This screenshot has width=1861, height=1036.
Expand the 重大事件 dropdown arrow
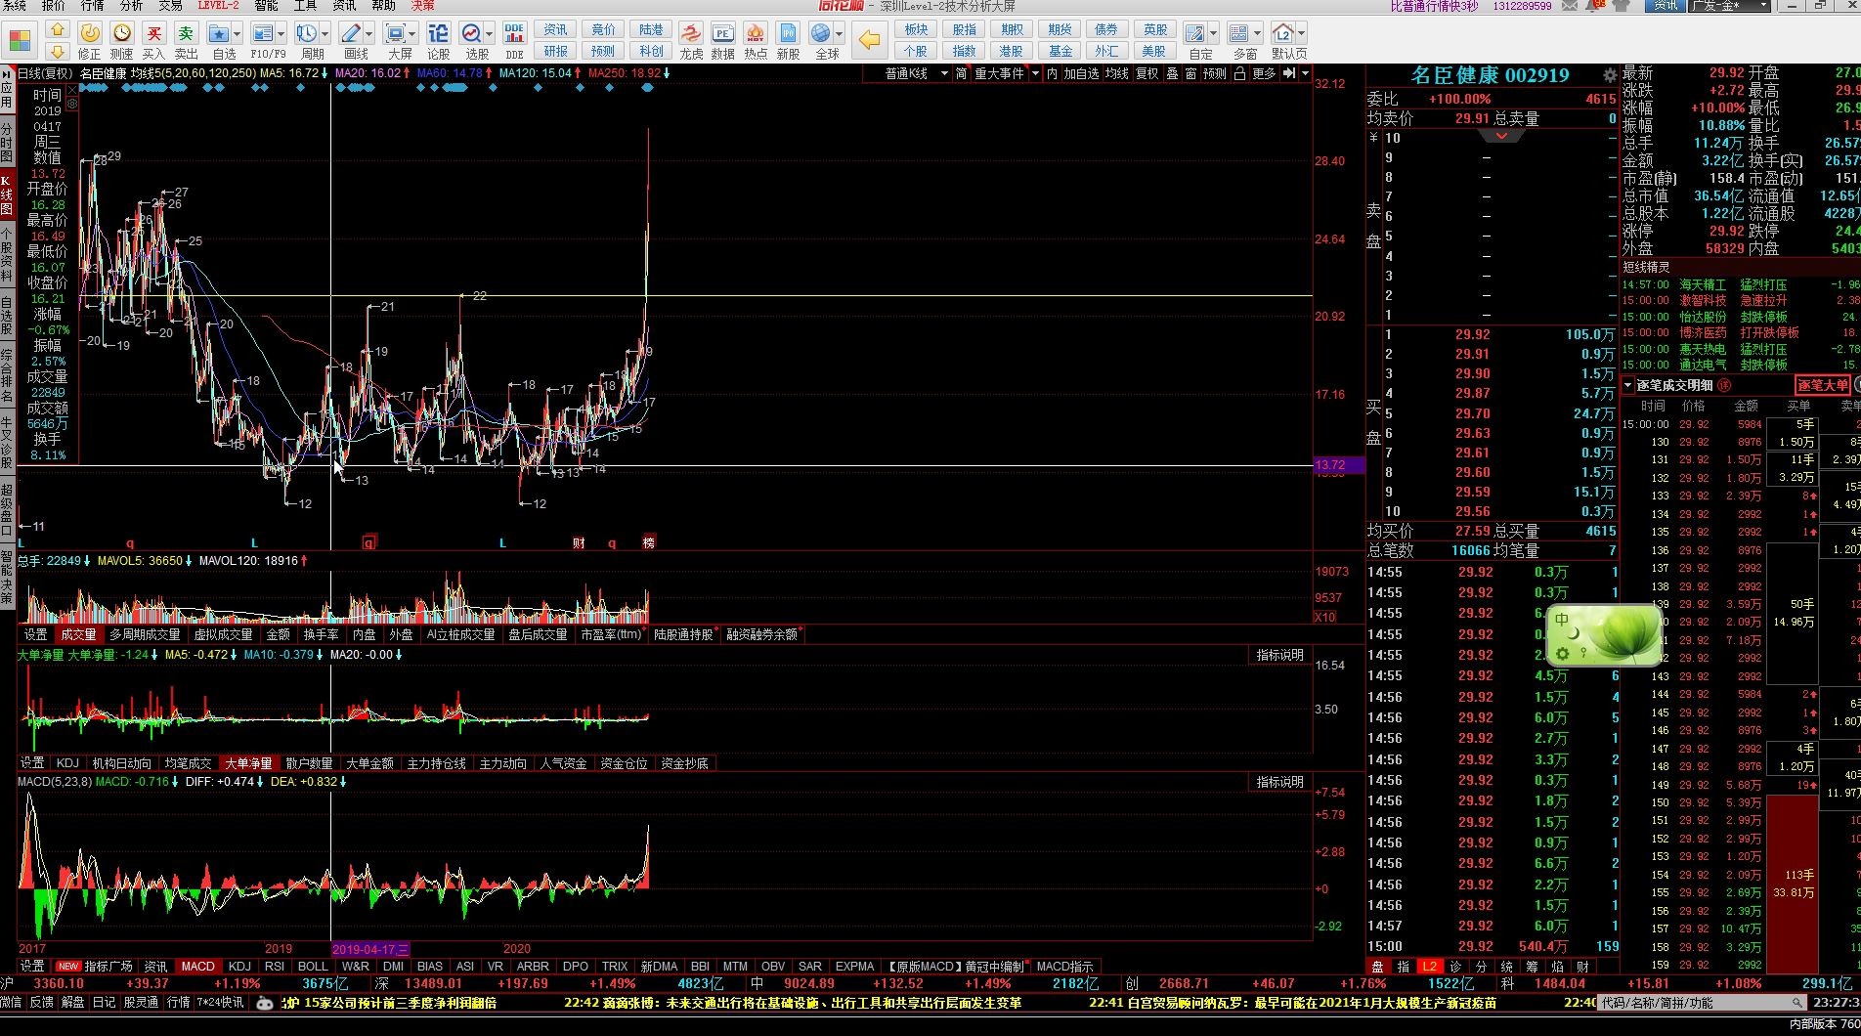coord(1035,73)
